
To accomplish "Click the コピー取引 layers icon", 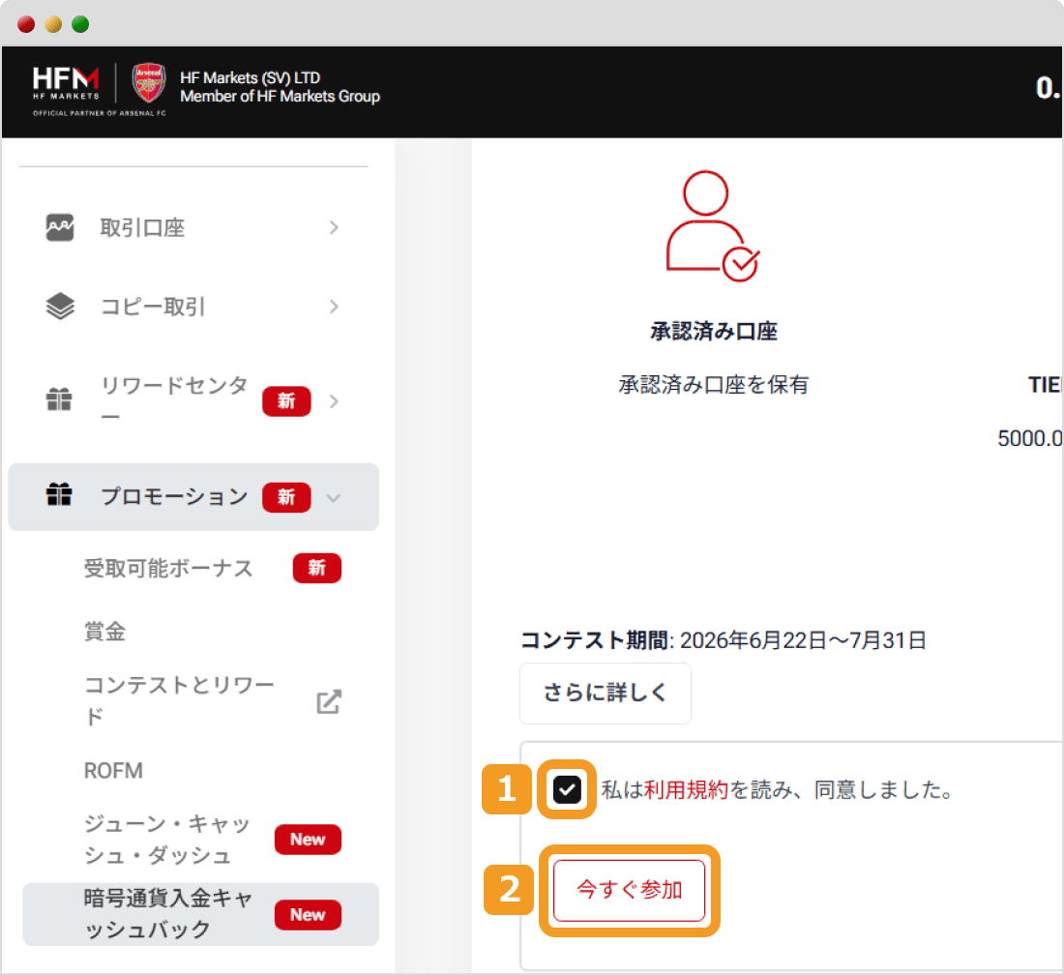I will point(60,306).
